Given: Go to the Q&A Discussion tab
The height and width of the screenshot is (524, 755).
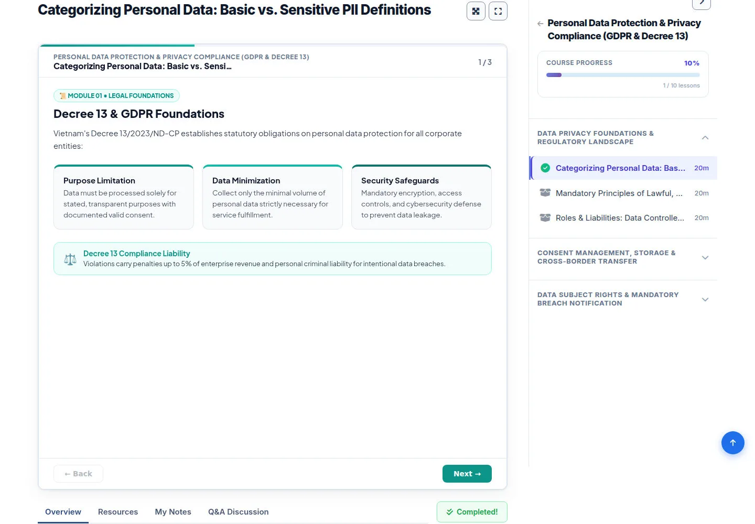Looking at the screenshot, I should [x=238, y=512].
